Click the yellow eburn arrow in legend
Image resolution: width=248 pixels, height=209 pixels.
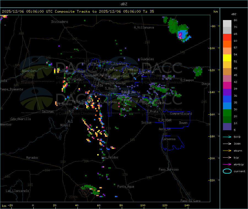pyautogui.click(x=227, y=151)
